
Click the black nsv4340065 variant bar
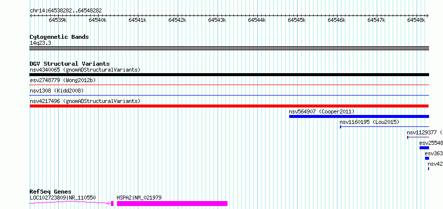click(x=229, y=75)
